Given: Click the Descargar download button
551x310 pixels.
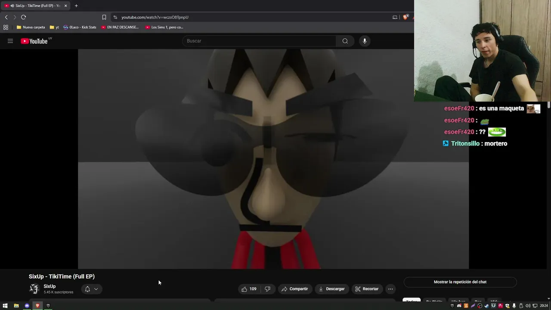Looking at the screenshot, I should (331, 289).
